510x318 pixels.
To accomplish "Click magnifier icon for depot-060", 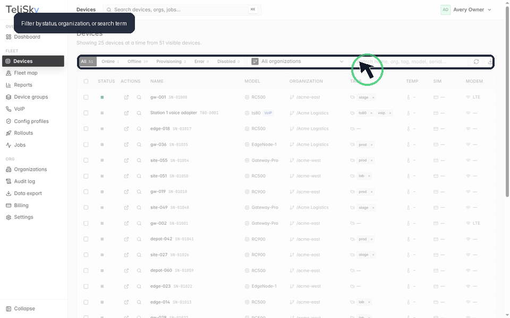I will [x=139, y=271].
